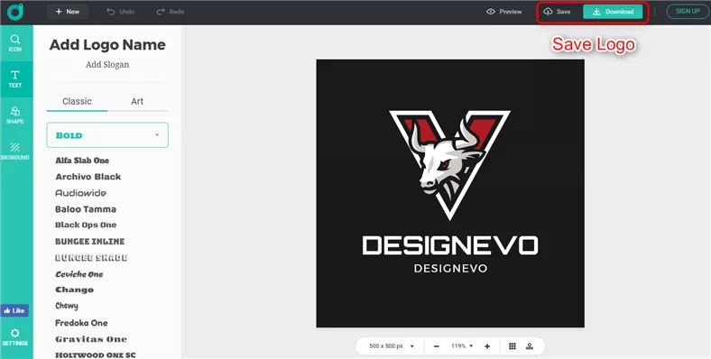The image size is (711, 359).
Task: Redo the last action
Action: pyautogui.click(x=170, y=12)
